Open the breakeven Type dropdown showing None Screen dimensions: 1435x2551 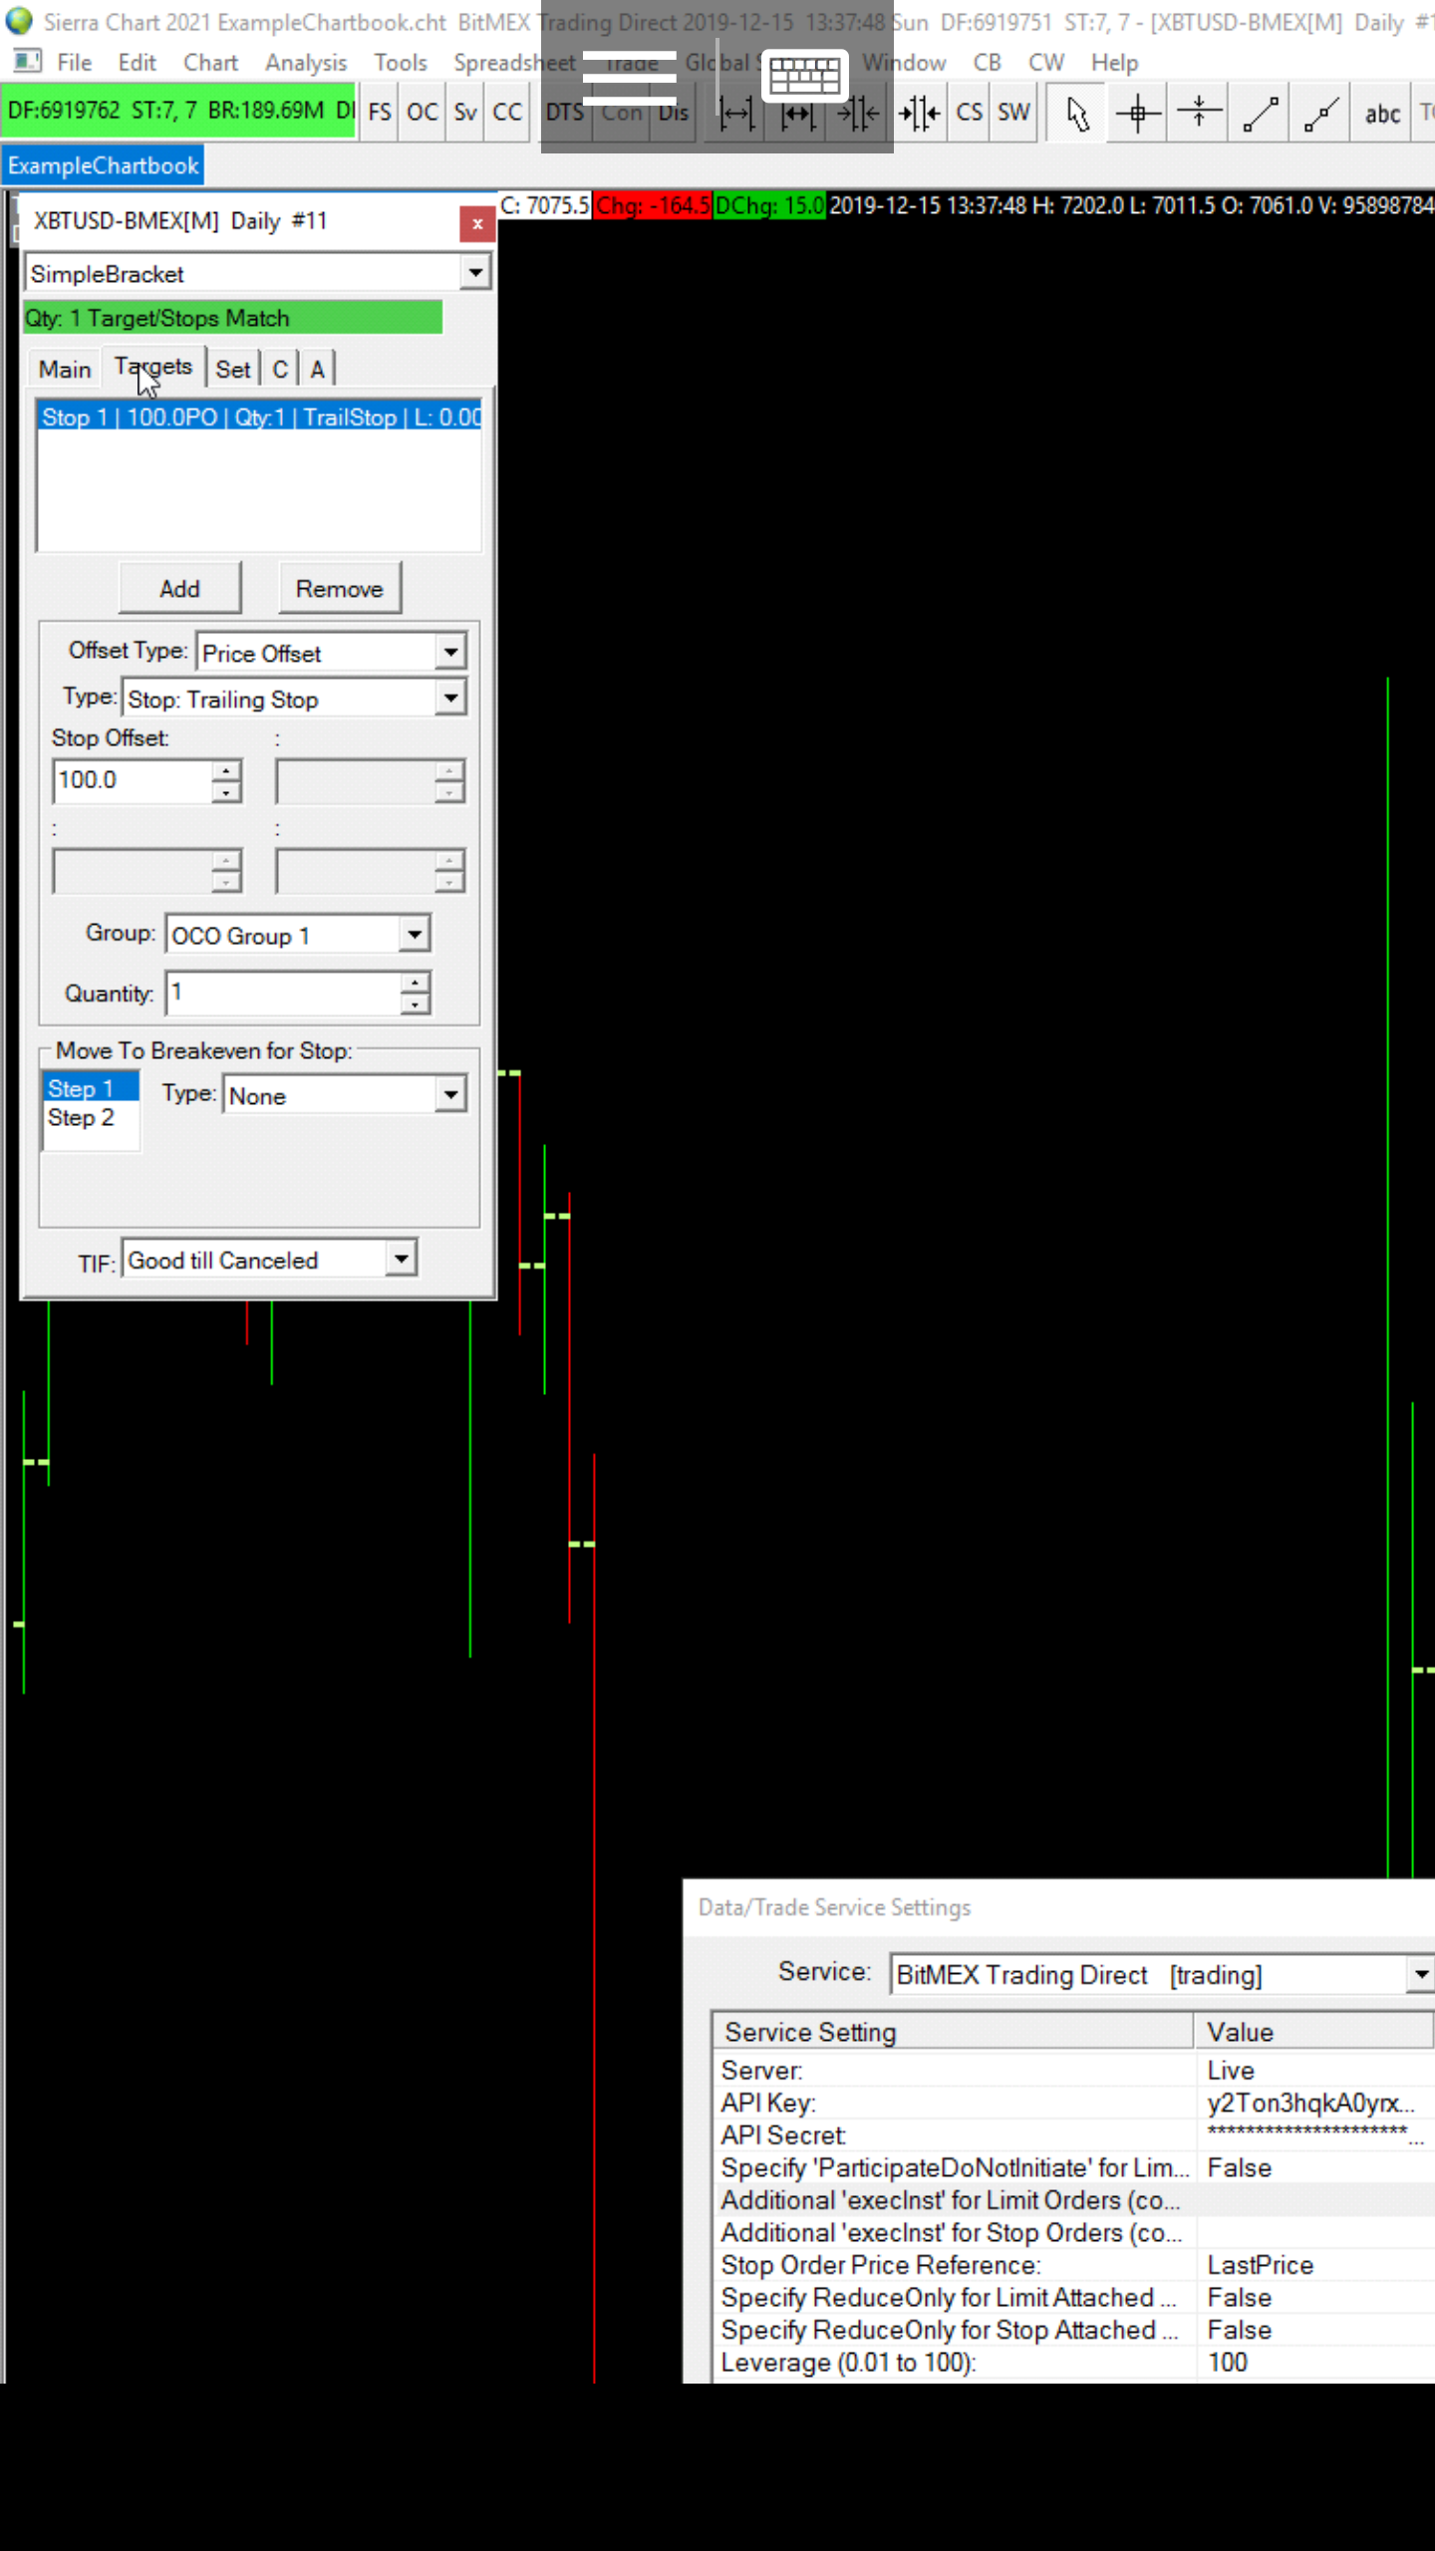450,1094
